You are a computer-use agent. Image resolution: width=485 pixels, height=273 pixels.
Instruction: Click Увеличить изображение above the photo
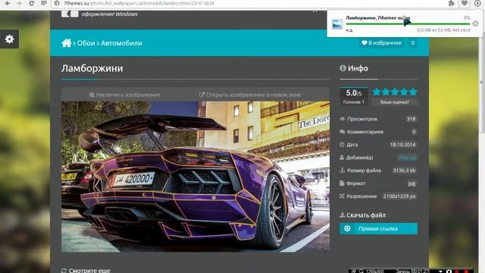tap(124, 95)
